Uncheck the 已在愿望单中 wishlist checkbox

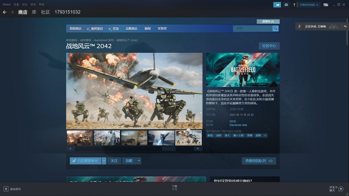click(x=74, y=161)
